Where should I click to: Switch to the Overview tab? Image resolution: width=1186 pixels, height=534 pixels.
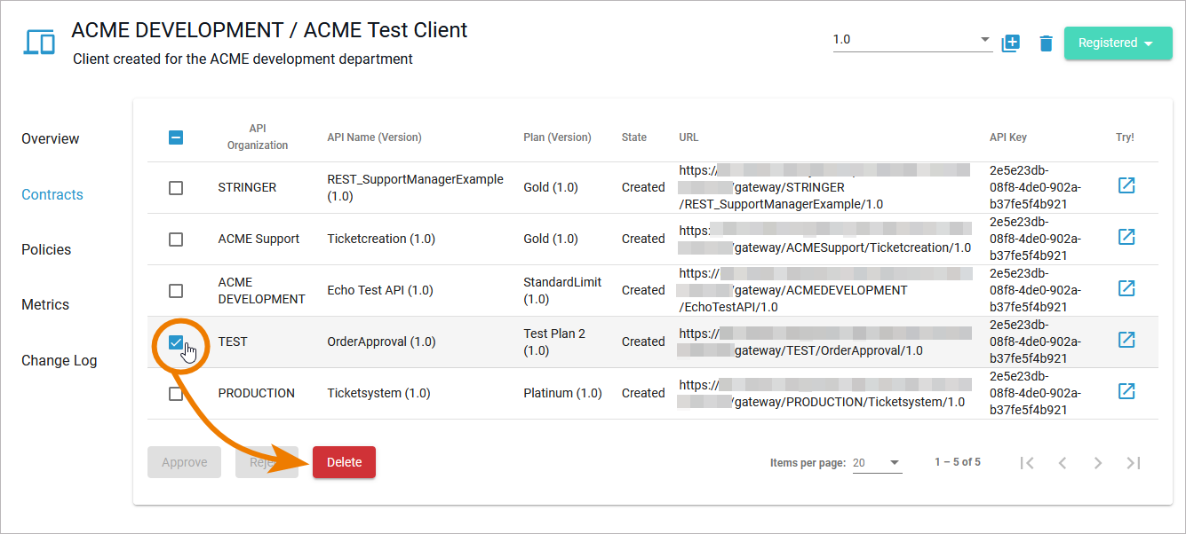51,138
